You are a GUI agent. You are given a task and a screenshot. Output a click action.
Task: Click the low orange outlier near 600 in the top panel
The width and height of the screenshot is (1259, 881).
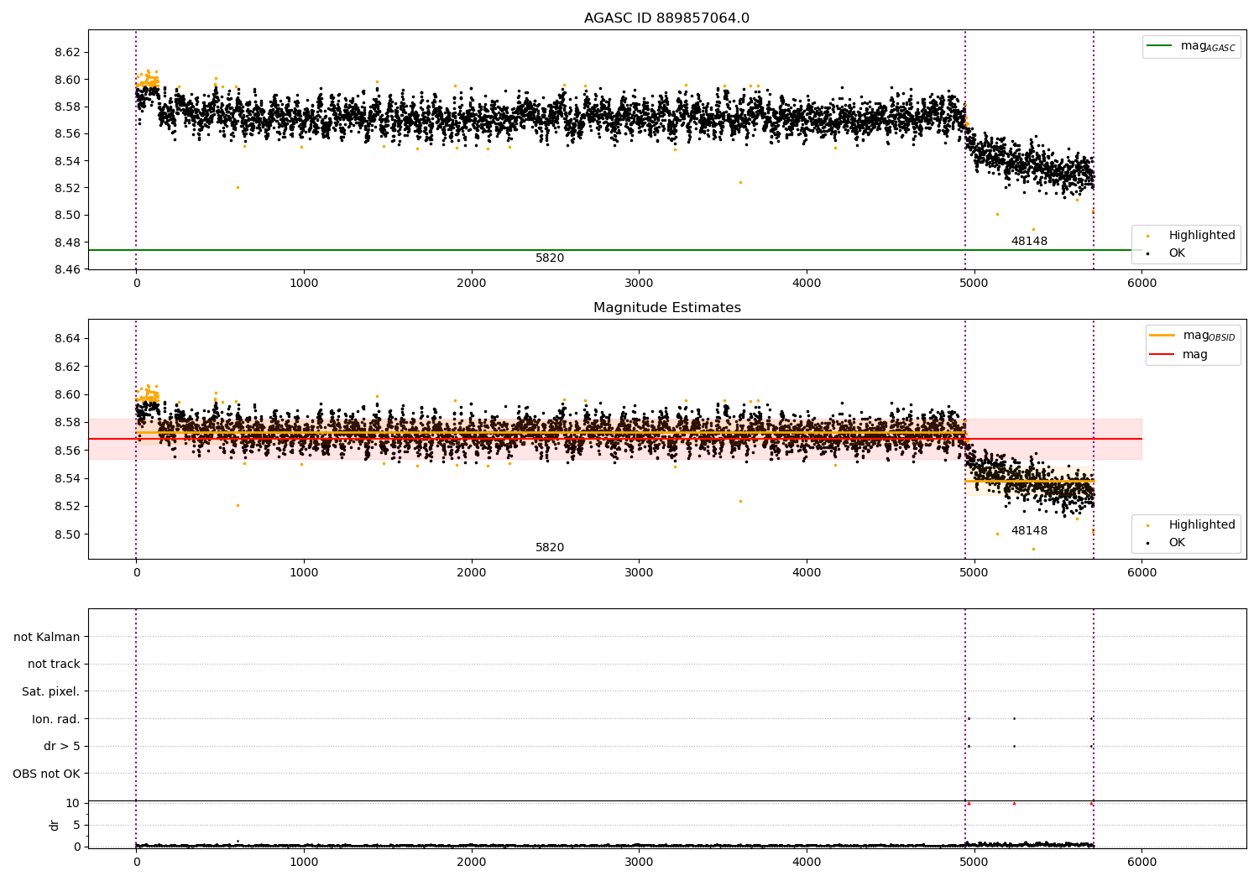238,187
